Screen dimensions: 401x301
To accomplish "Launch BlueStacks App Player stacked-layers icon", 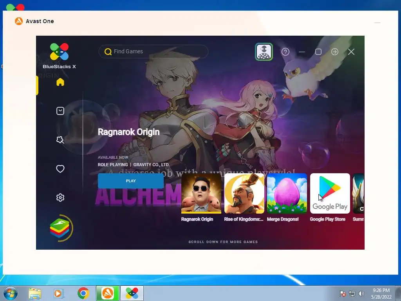I will [60, 228].
